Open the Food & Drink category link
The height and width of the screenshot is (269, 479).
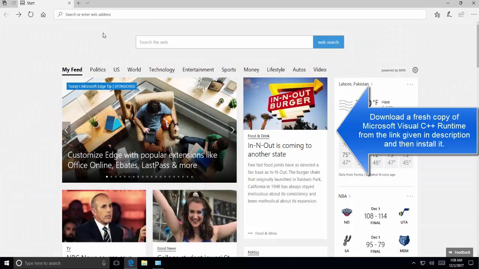coord(259,136)
